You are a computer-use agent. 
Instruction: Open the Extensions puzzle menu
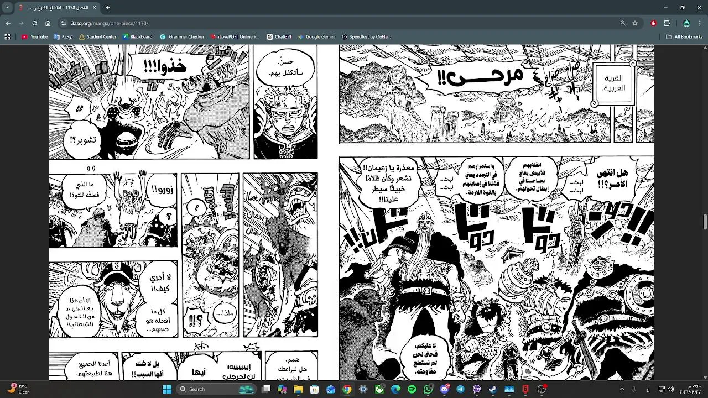tap(667, 23)
